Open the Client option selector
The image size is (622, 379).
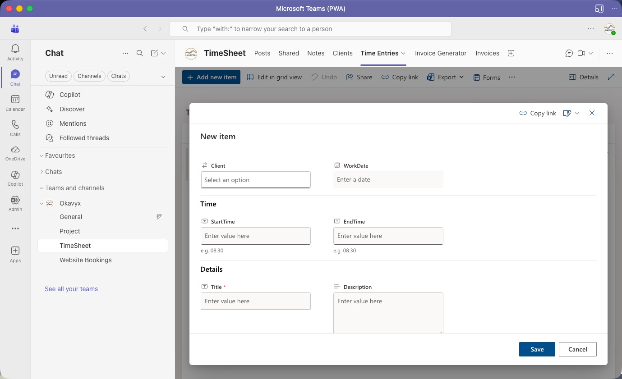point(256,180)
